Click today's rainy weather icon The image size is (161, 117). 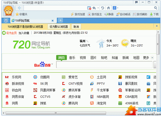pos(101,43)
